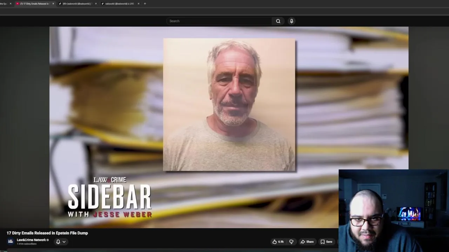Save the video to a playlist
The height and width of the screenshot is (252, 449).
click(326, 241)
